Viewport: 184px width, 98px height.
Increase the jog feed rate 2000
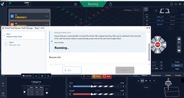tap(162, 69)
